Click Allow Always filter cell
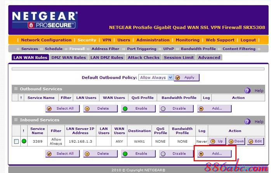Viewport: 271px width, 173px height. [x=56, y=141]
